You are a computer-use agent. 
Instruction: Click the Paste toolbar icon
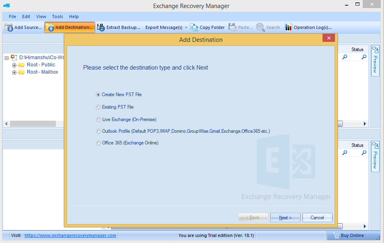tap(233, 27)
